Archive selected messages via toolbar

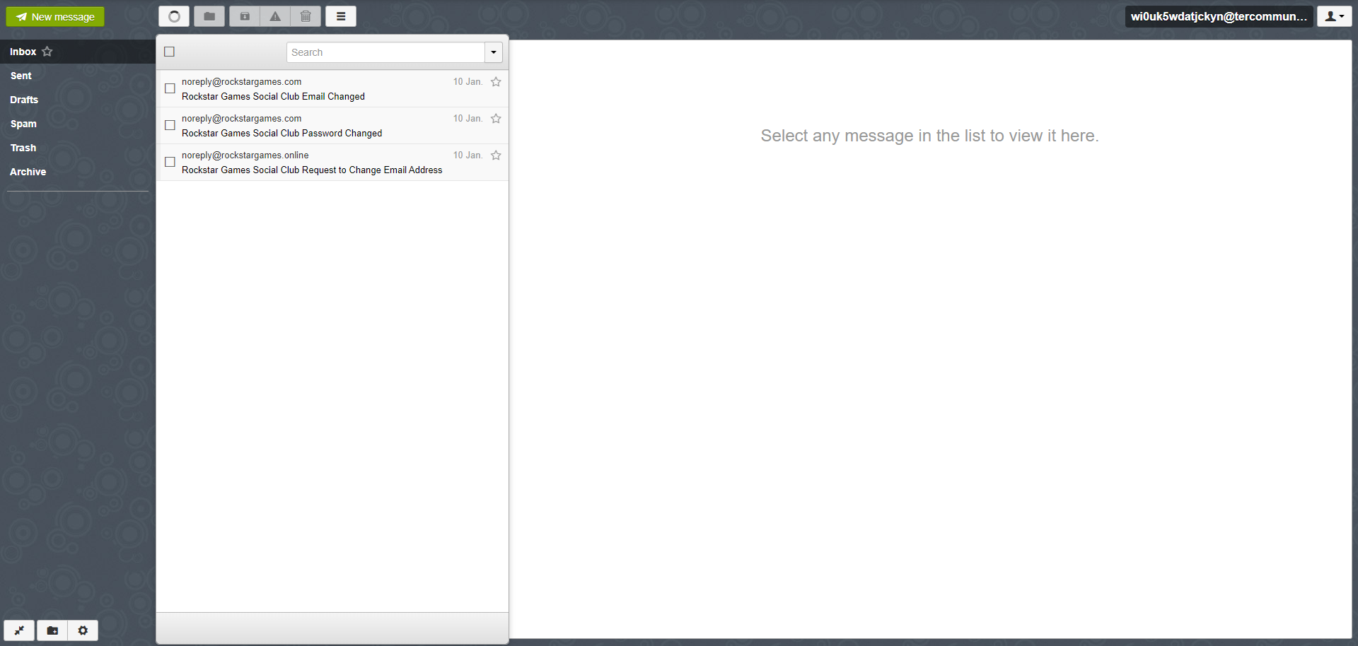point(245,16)
